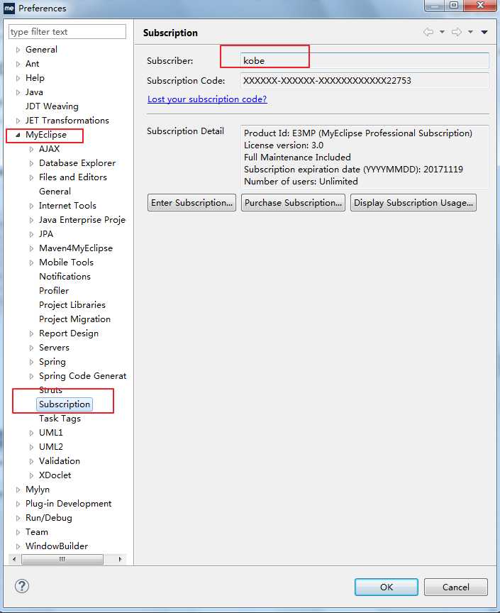Expand the Database Explorer node

click(x=32, y=163)
